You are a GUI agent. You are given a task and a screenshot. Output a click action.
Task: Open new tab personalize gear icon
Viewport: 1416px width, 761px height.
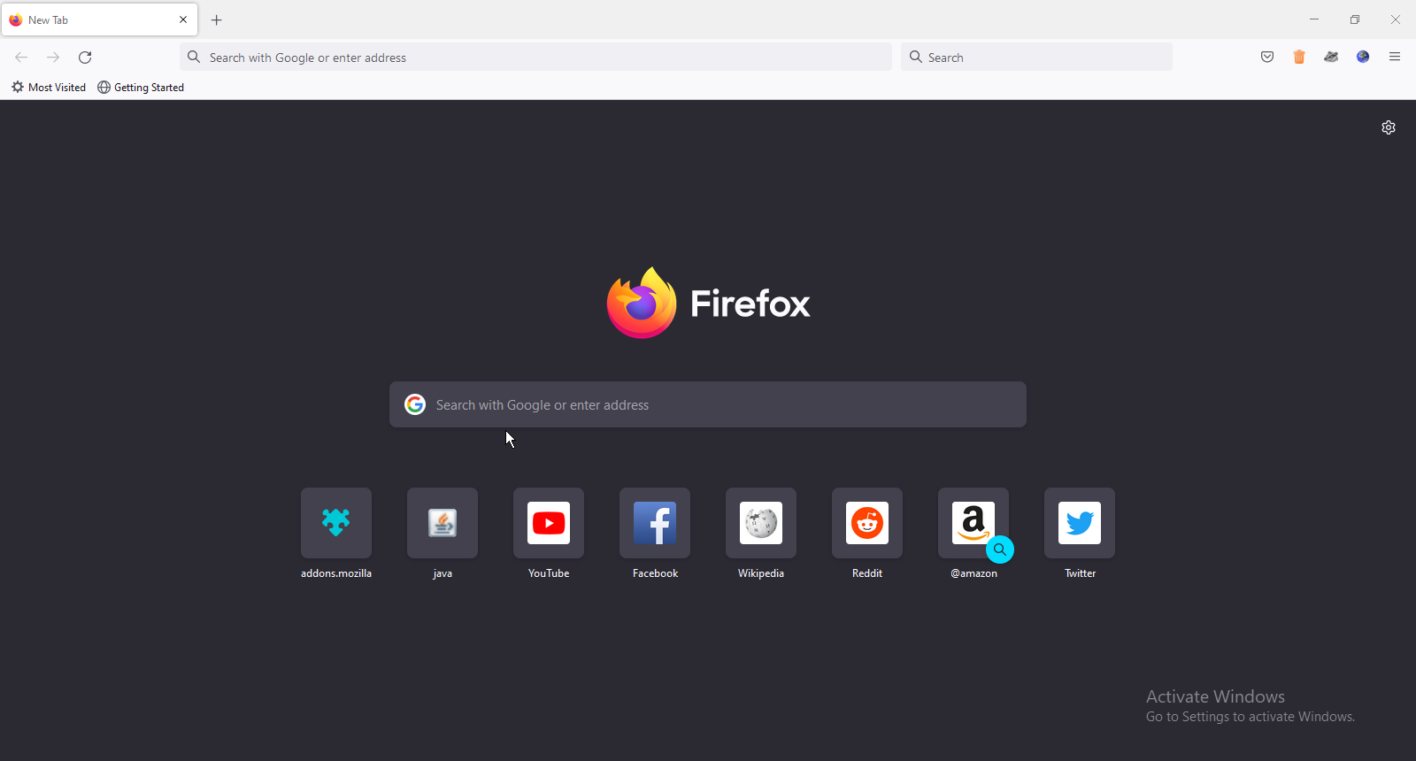(1389, 127)
